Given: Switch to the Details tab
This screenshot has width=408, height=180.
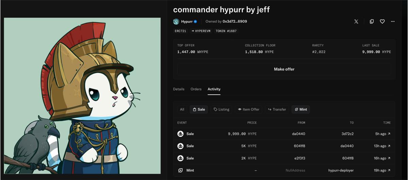Looking at the screenshot, I should [178, 89].
